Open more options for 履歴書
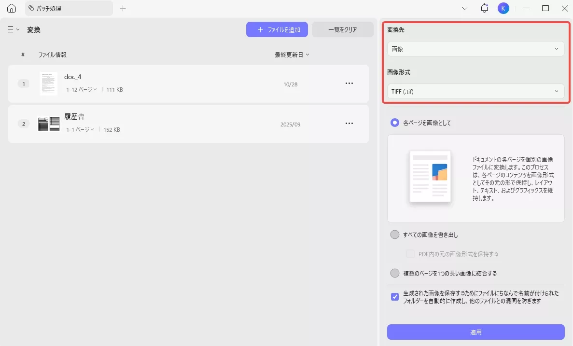This screenshot has height=346, width=573. tap(349, 124)
